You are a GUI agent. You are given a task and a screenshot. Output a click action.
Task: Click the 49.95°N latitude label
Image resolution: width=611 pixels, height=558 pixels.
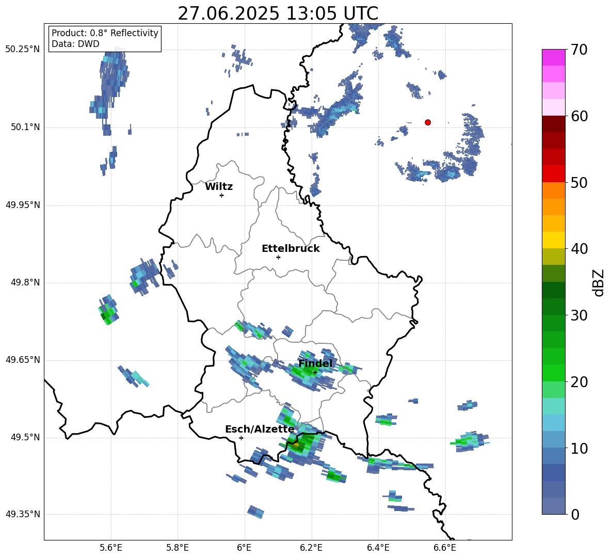[22, 205]
